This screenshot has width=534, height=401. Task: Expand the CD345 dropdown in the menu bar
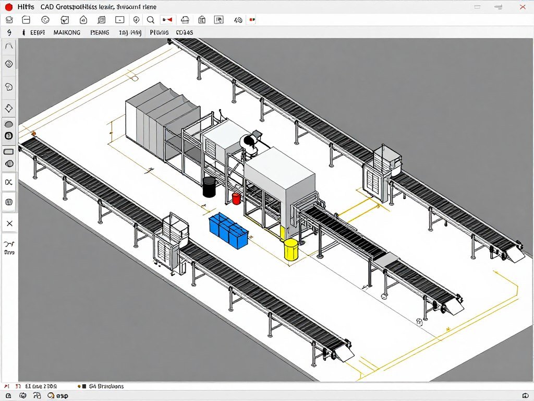click(x=185, y=32)
